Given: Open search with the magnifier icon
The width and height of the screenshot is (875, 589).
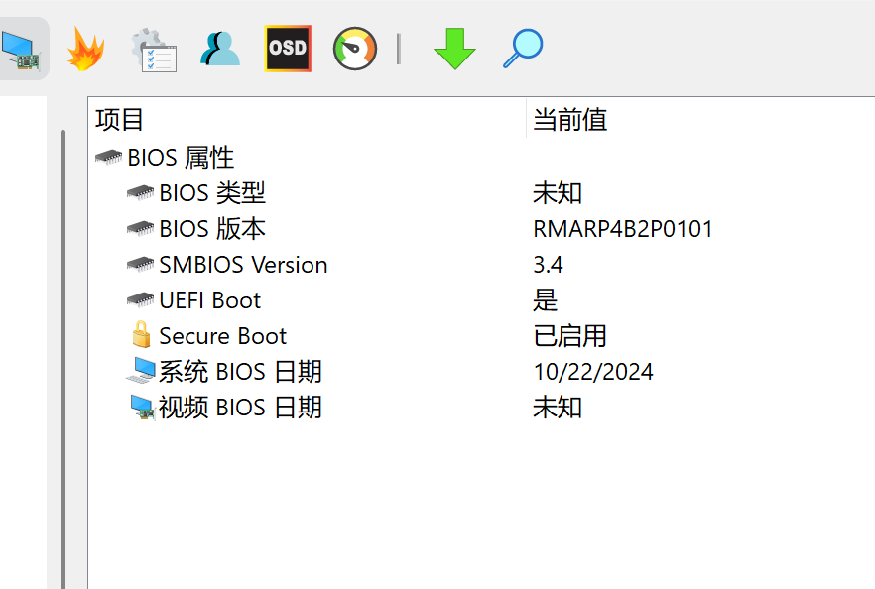Looking at the screenshot, I should [x=523, y=49].
